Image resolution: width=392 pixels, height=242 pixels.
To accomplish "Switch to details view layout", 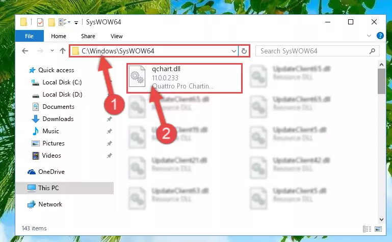I will (x=367, y=229).
